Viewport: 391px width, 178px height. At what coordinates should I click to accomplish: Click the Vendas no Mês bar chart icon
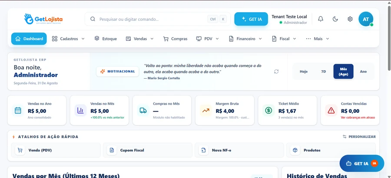80,110
